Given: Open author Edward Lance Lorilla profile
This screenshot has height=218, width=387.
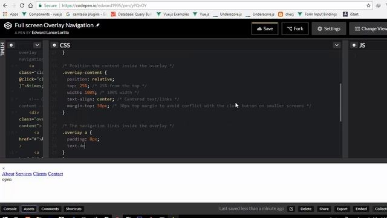Looking at the screenshot, I should pos(50,33).
